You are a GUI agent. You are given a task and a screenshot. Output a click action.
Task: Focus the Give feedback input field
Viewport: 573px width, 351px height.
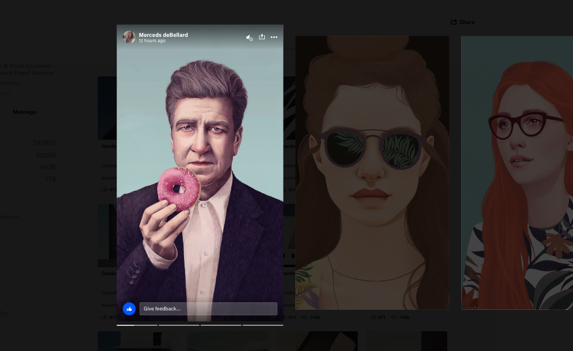pyautogui.click(x=208, y=309)
